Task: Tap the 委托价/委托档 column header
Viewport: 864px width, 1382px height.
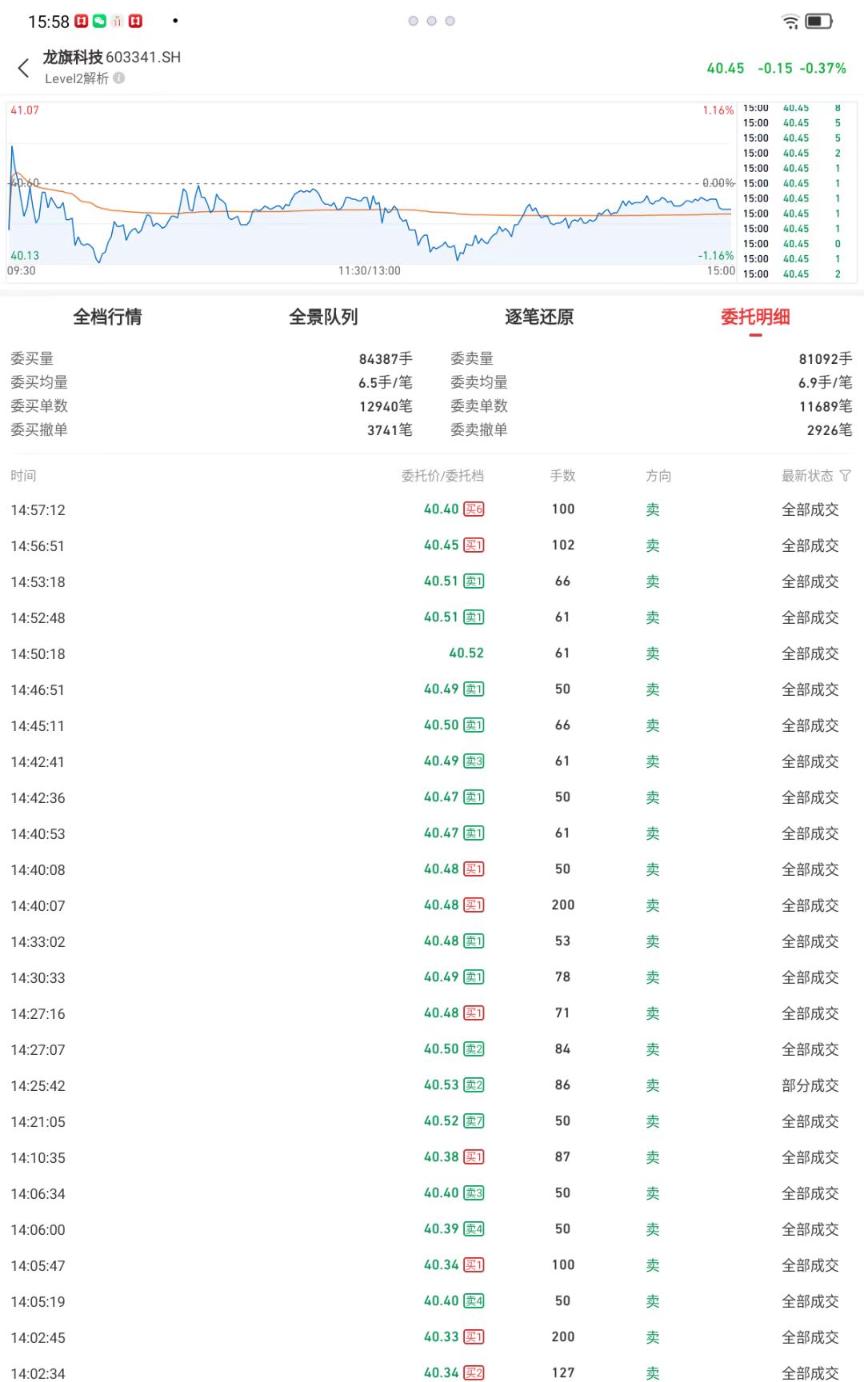Action: pyautogui.click(x=442, y=476)
